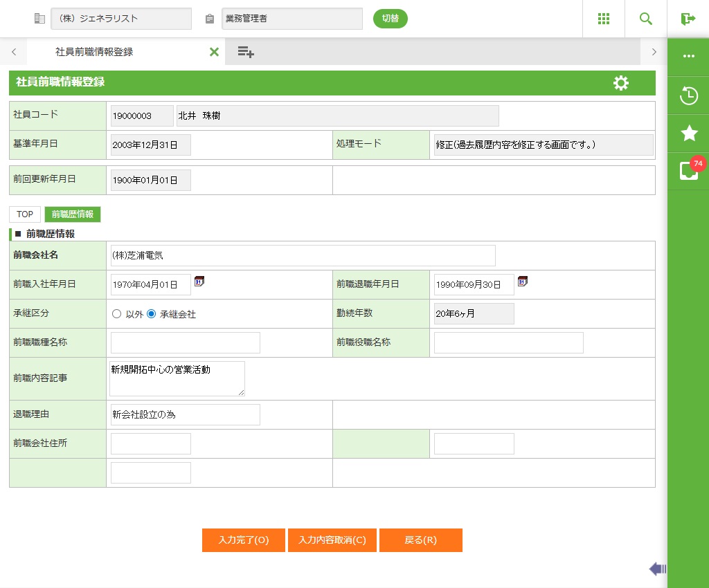
Task: Open calendar picker for 前職退職年月日
Action: [523, 282]
